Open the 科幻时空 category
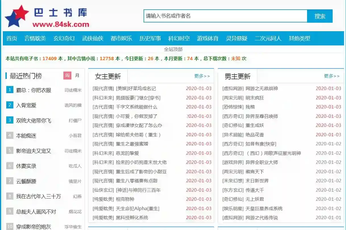This screenshot has width=346, height=230. (x=179, y=38)
